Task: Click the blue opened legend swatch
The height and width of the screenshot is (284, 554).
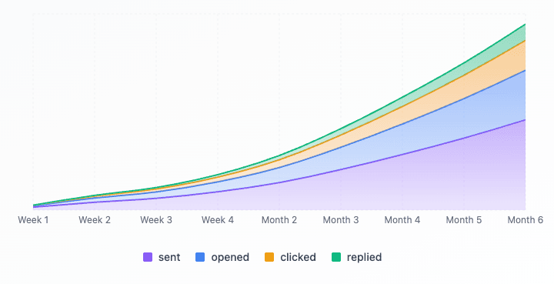Action: [x=200, y=257]
